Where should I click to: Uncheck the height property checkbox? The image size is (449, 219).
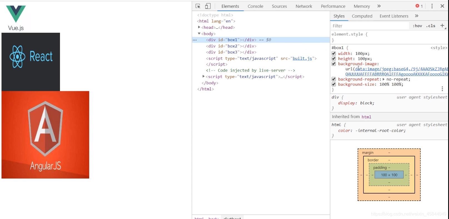(x=334, y=58)
